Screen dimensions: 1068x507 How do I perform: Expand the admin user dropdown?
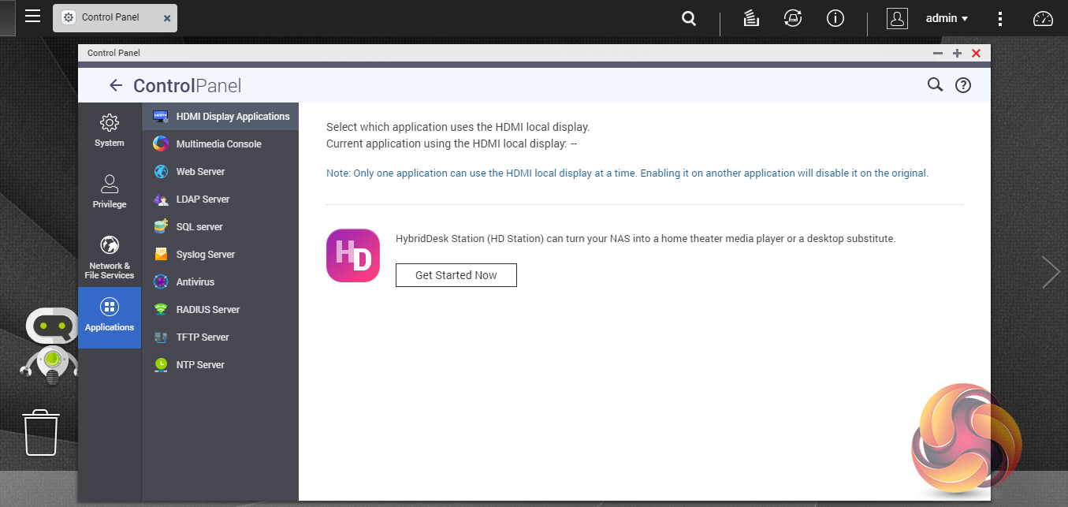click(946, 18)
